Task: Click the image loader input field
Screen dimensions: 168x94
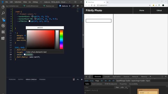Action: [98, 21]
